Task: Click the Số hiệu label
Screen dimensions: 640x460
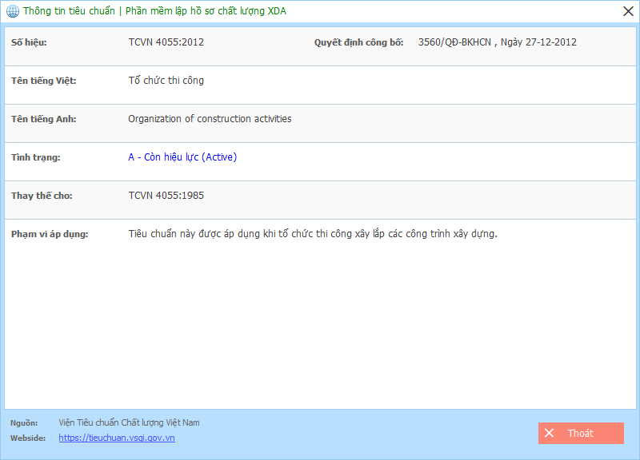Action: pos(29,42)
